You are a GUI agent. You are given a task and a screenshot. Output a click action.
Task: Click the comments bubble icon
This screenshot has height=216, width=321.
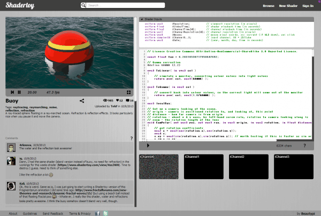(127, 100)
